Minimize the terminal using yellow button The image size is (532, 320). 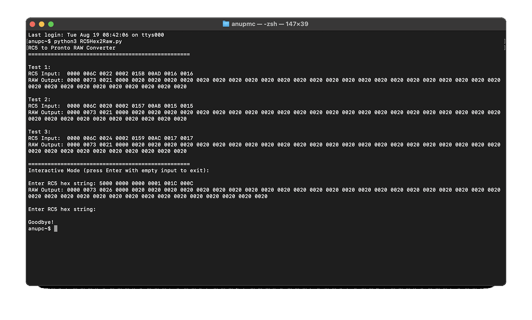coord(42,24)
